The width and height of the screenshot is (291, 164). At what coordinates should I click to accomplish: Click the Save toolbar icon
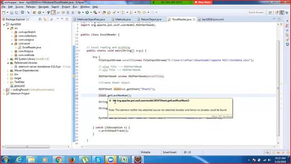[x=11, y=12]
